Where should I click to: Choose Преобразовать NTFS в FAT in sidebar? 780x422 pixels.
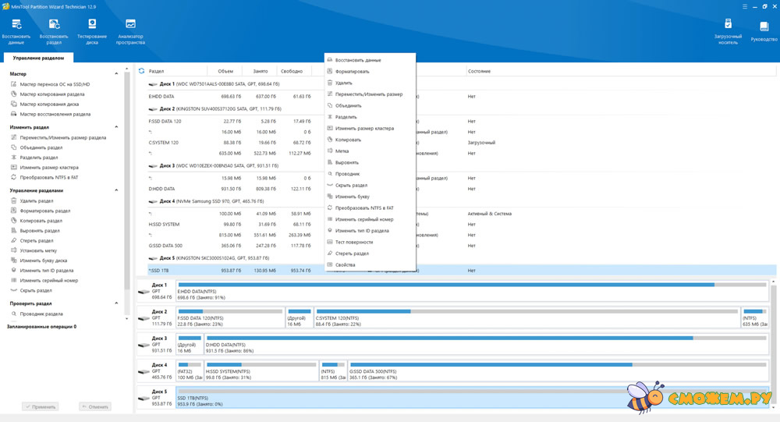(48, 177)
